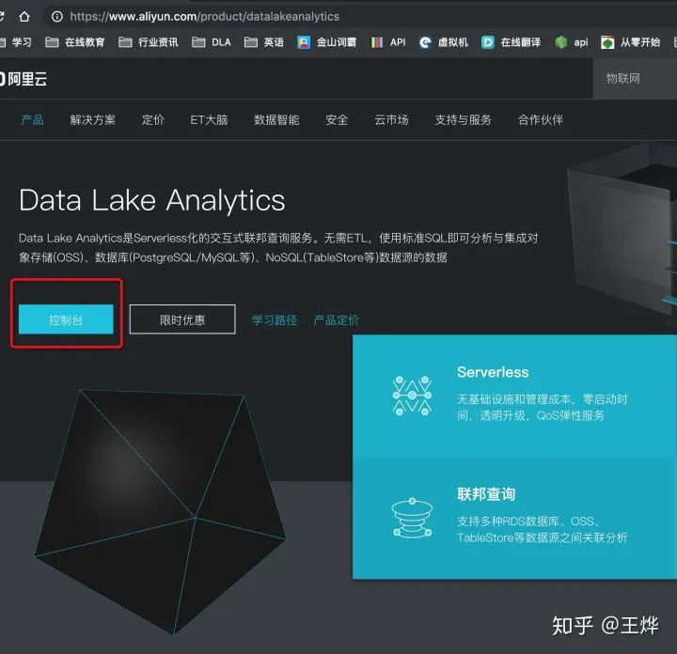Screen dimensions: 677x654
Task: Click the 限时优惠 button
Action: tap(182, 319)
